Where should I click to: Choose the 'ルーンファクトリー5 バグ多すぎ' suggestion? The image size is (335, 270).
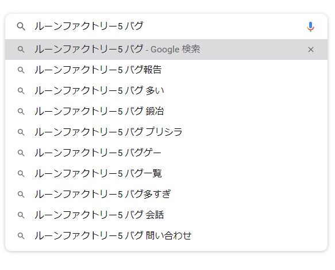166,194
